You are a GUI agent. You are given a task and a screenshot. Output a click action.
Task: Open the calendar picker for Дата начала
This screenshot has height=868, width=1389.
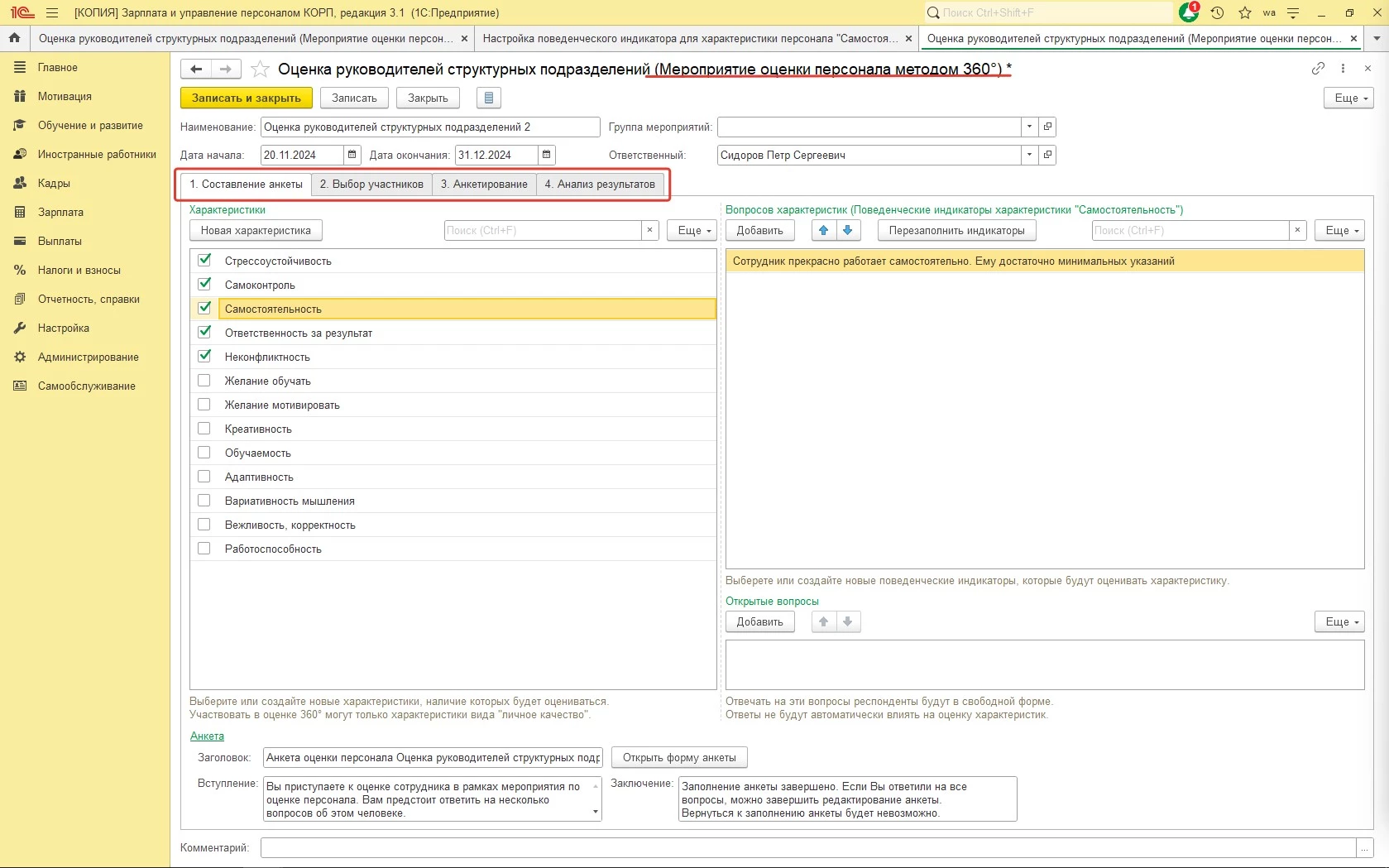point(352,155)
